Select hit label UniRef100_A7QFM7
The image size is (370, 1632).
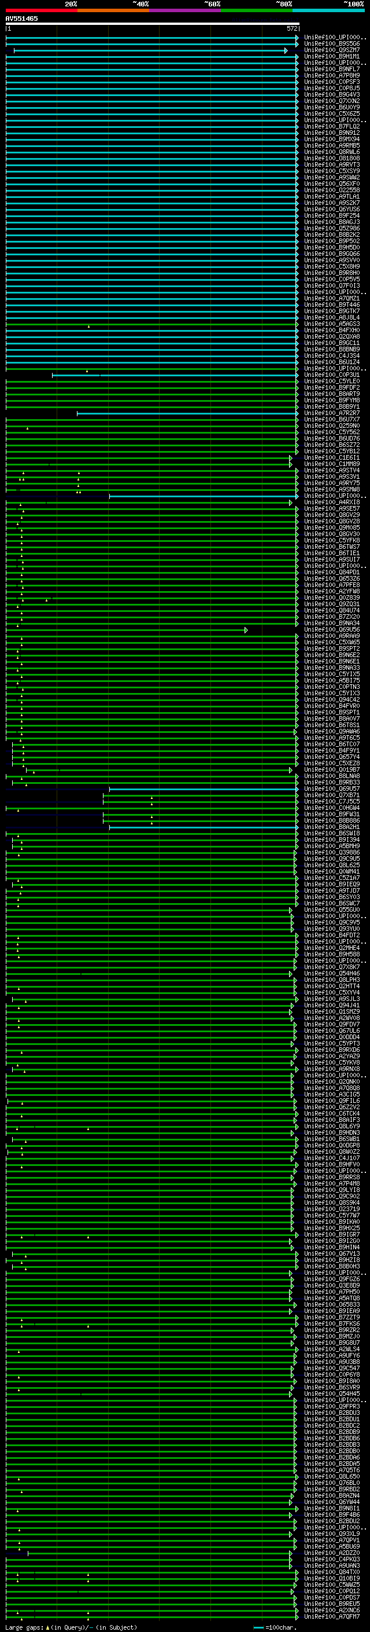332,1617
